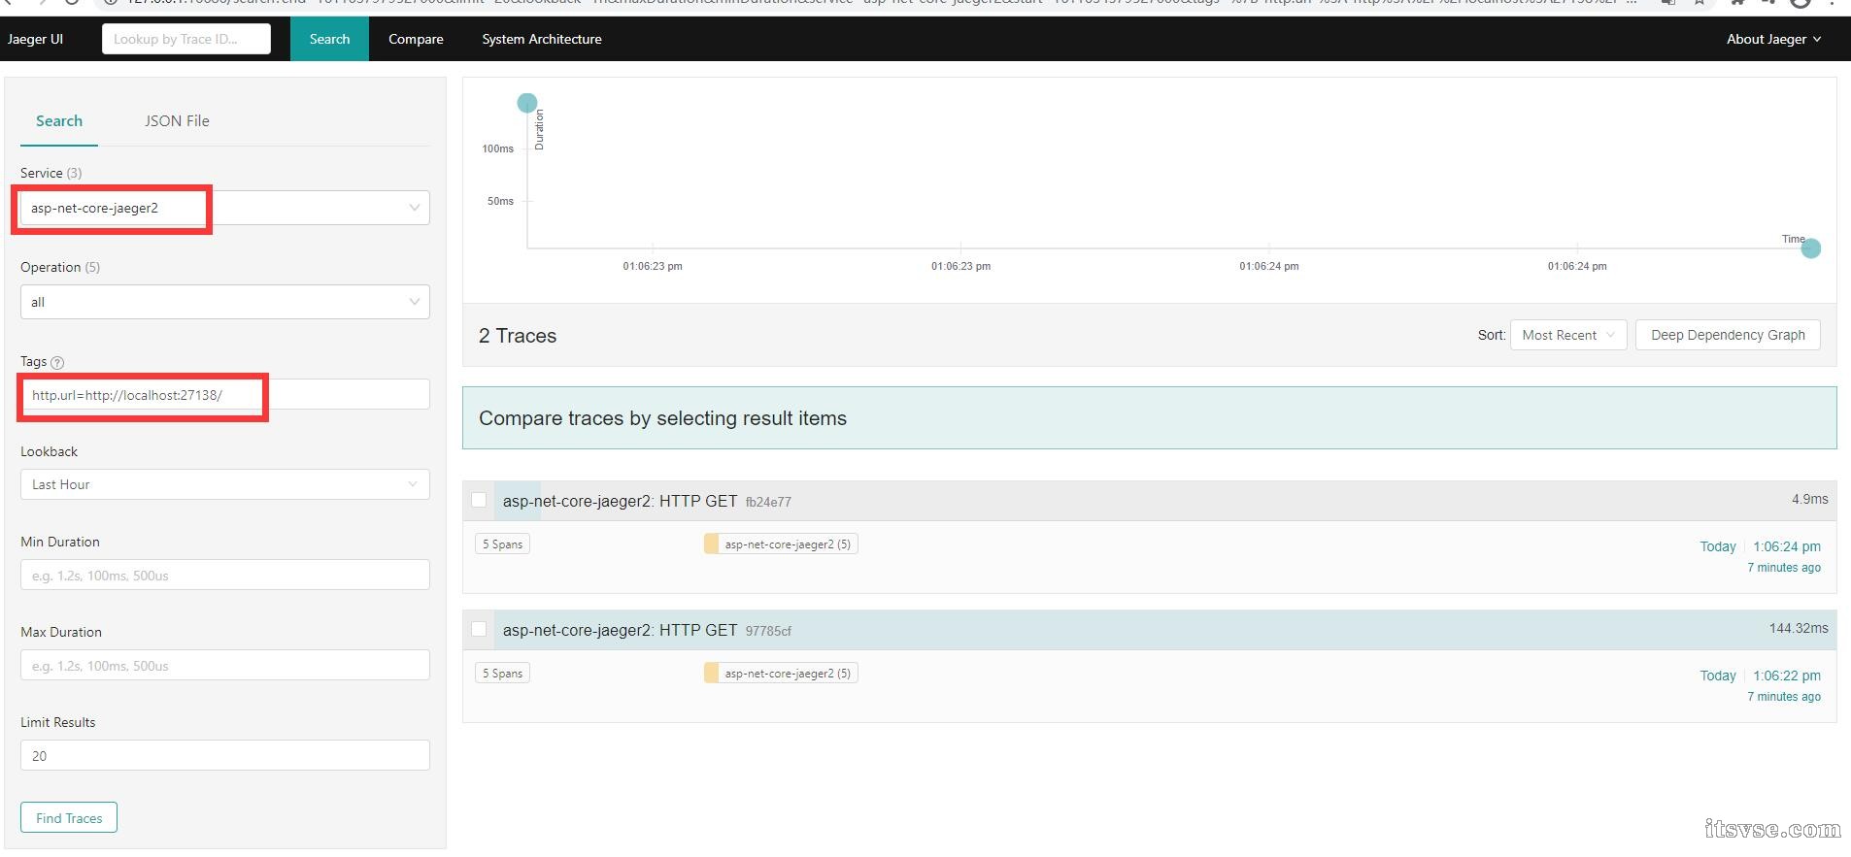Tick the checkbox for trace fb24e77
This screenshot has width=1851, height=857.
479,500
